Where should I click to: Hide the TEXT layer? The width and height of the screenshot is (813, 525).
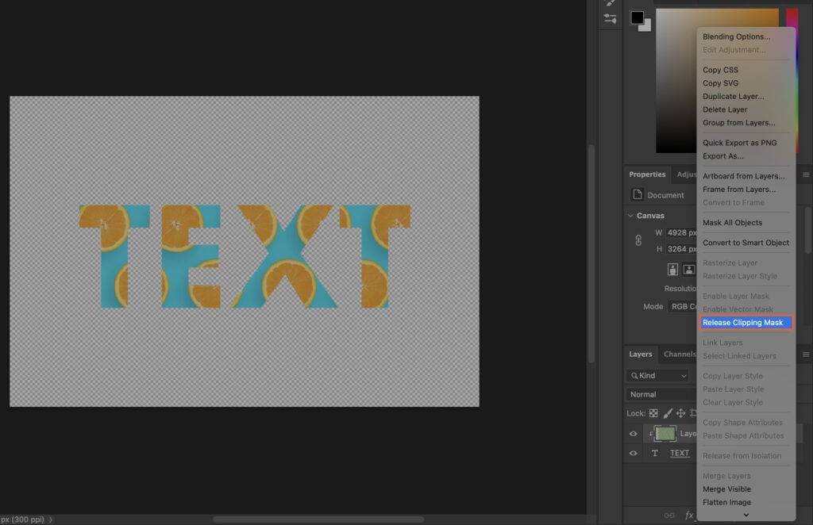(x=633, y=453)
